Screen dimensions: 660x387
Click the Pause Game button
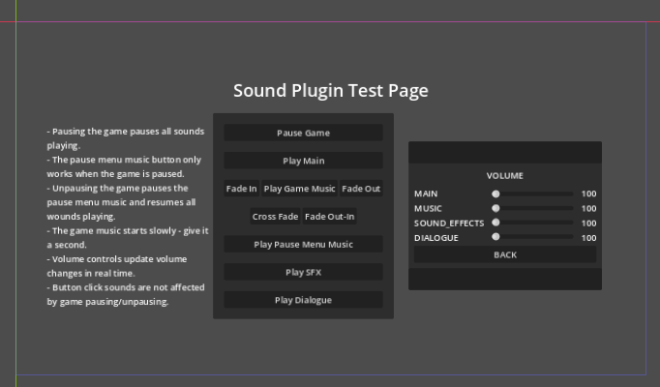[x=303, y=133]
